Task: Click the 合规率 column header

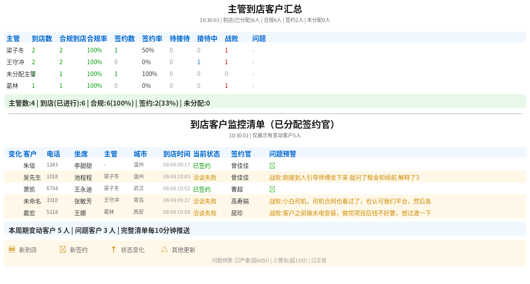Action: coord(97,38)
